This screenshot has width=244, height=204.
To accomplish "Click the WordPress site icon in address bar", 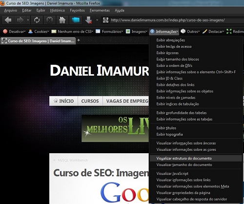I will pyautogui.click(x=105, y=20).
